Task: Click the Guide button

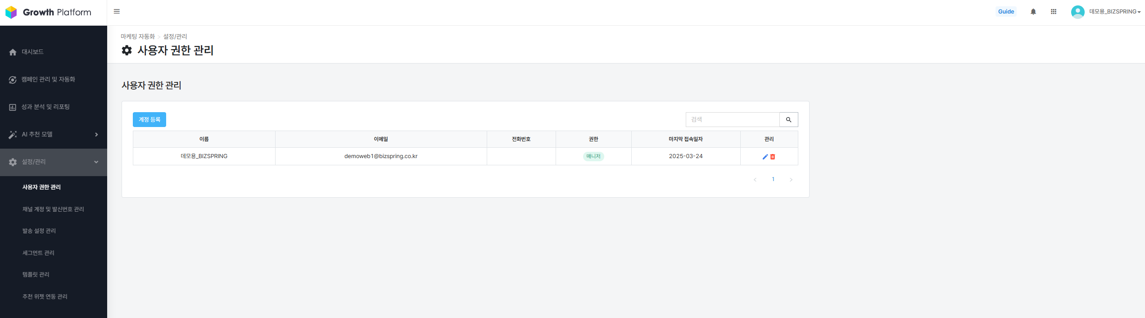Action: 1005,12
